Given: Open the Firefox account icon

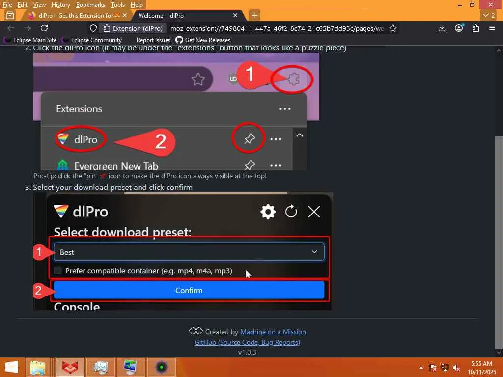Looking at the screenshot, I should [459, 28].
